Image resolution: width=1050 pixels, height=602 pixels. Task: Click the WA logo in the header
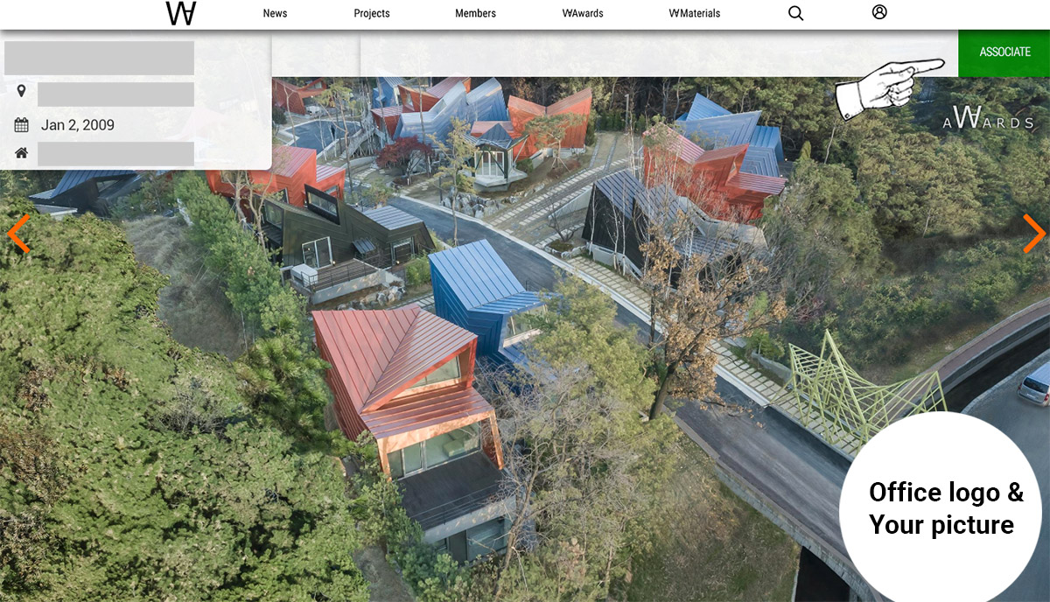point(181,13)
